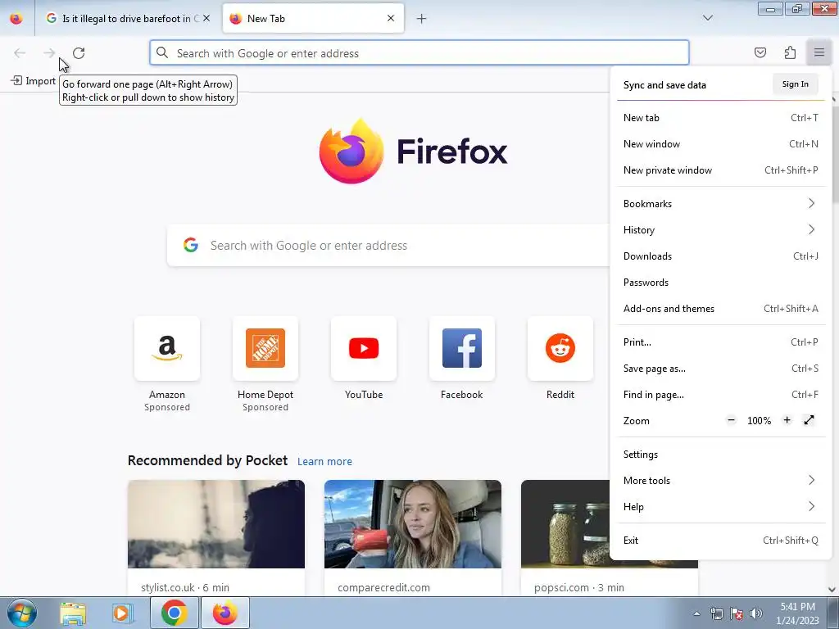The width and height of the screenshot is (839, 629).
Task: Click the Go back arrow
Action: pyautogui.click(x=20, y=53)
